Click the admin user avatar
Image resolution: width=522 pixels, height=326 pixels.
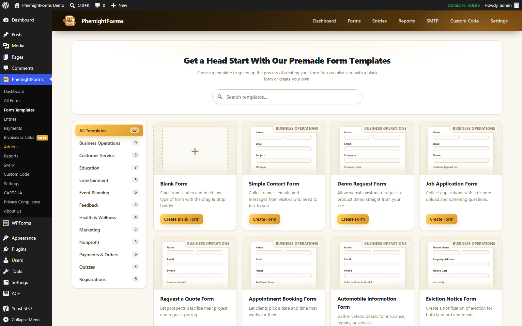pos(516,5)
